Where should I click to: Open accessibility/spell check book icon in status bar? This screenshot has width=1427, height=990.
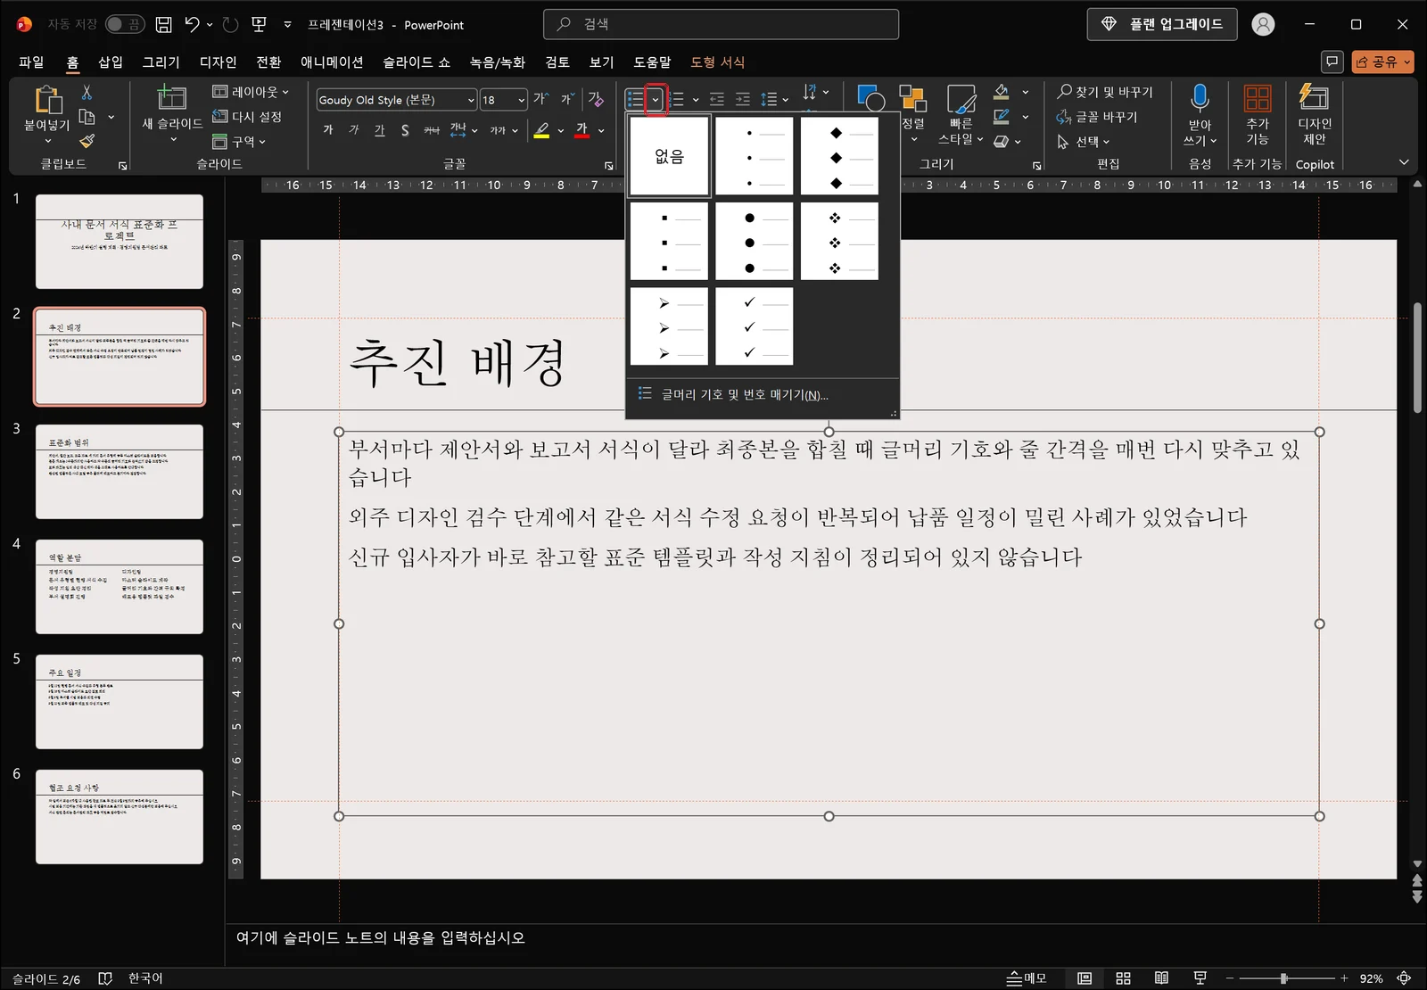104,978
